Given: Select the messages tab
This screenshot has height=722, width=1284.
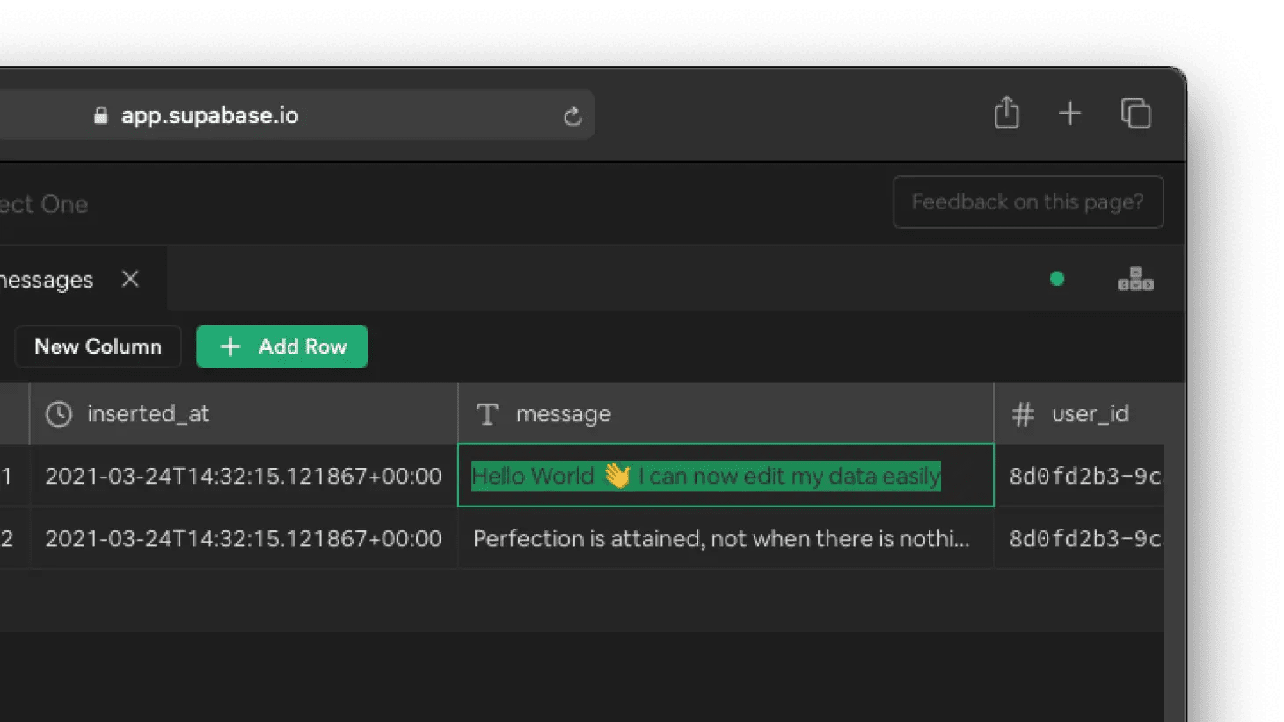Looking at the screenshot, I should point(83,280).
